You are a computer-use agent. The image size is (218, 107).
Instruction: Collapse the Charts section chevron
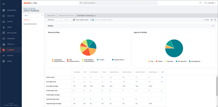pyautogui.click(x=213, y=26)
